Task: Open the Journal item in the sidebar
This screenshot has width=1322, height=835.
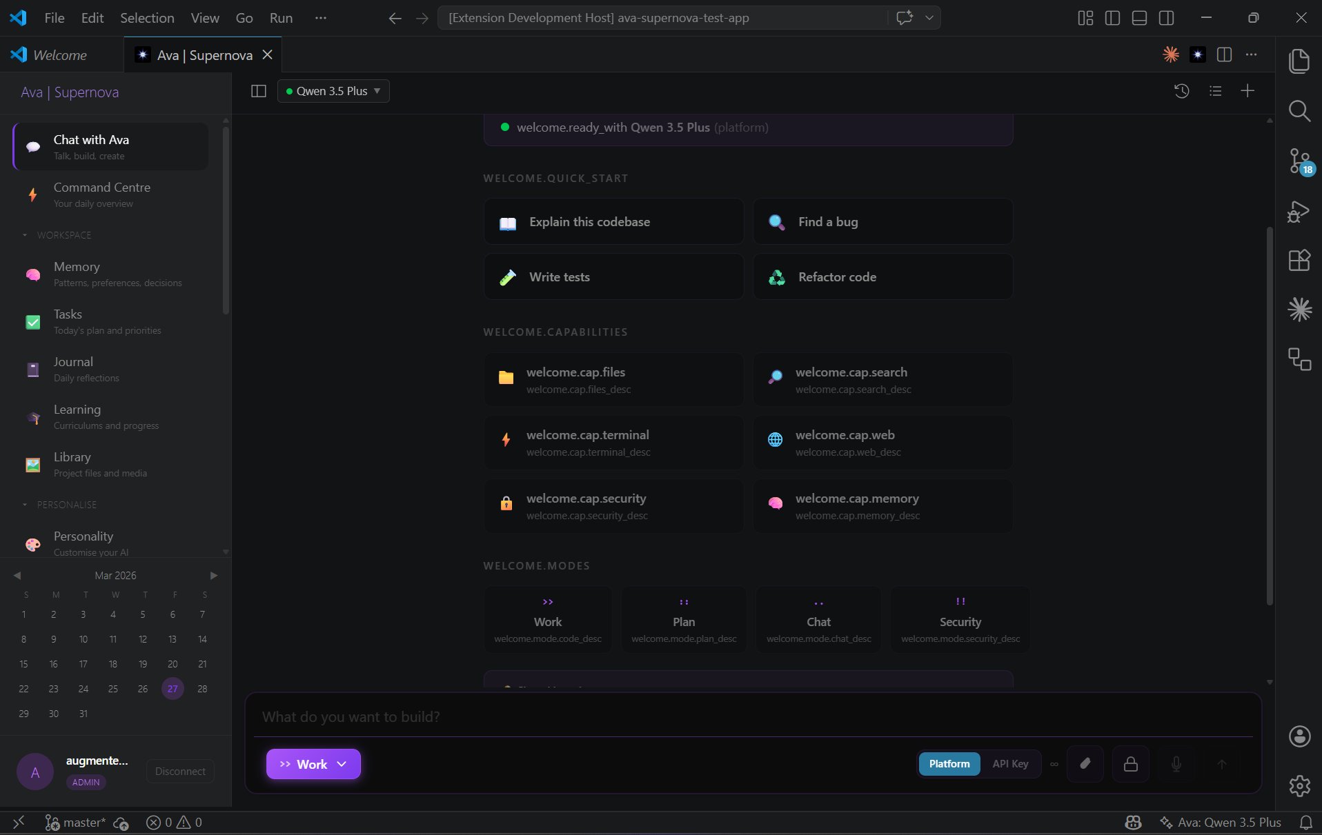Action: [x=110, y=369]
